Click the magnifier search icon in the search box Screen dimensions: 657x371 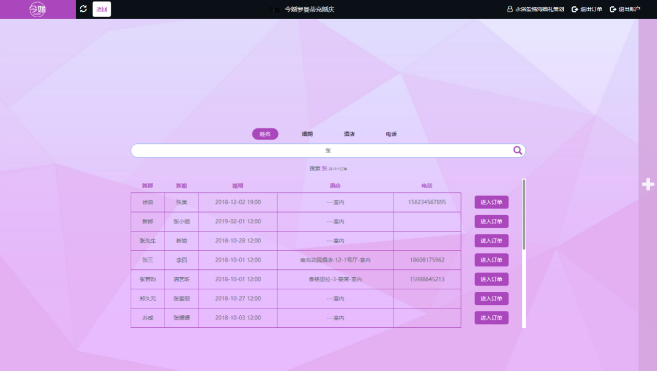517,151
